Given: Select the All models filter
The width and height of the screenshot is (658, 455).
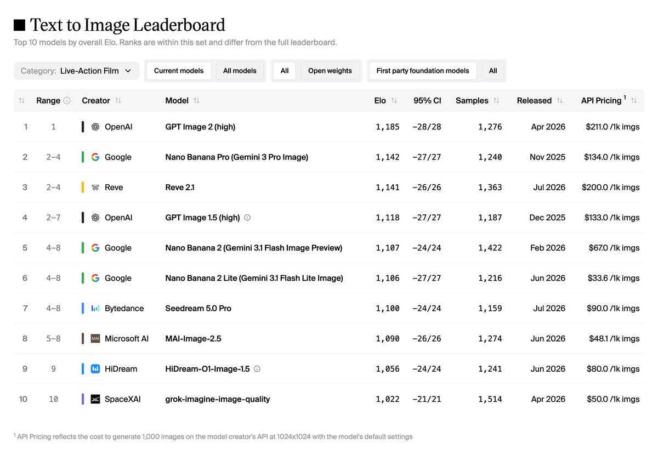Looking at the screenshot, I should (x=240, y=71).
